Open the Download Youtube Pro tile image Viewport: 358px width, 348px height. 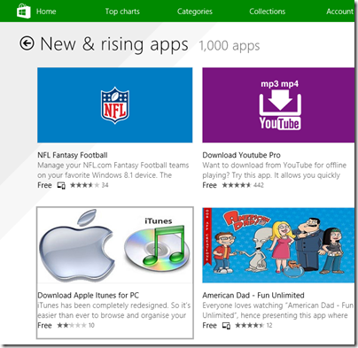tap(278, 105)
